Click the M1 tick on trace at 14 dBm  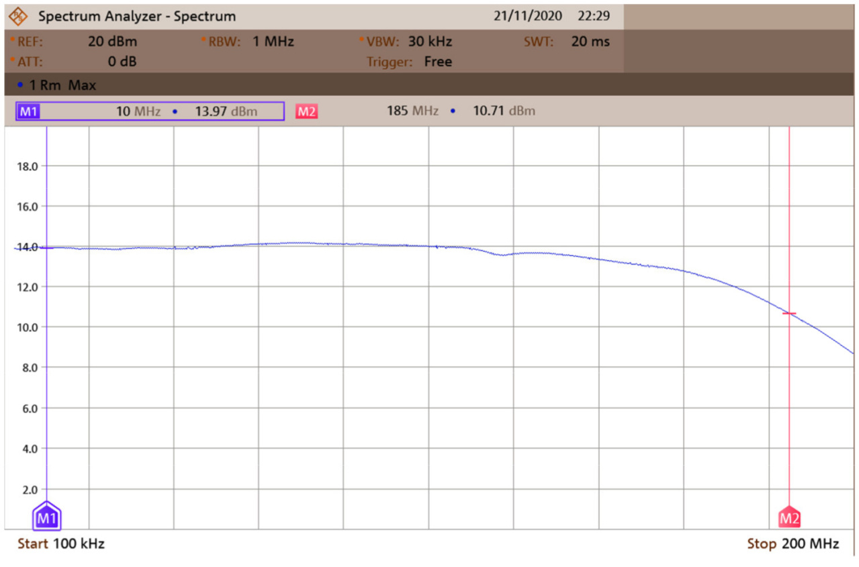46,248
